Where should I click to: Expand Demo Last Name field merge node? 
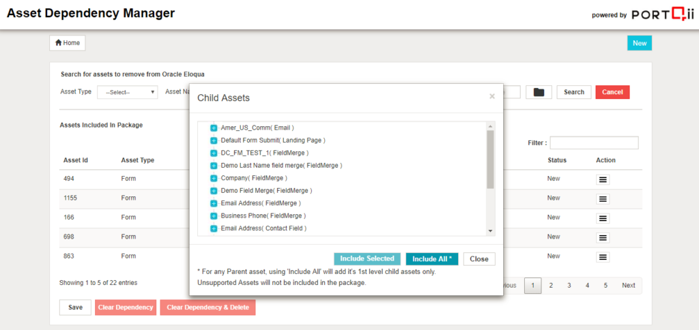click(214, 166)
